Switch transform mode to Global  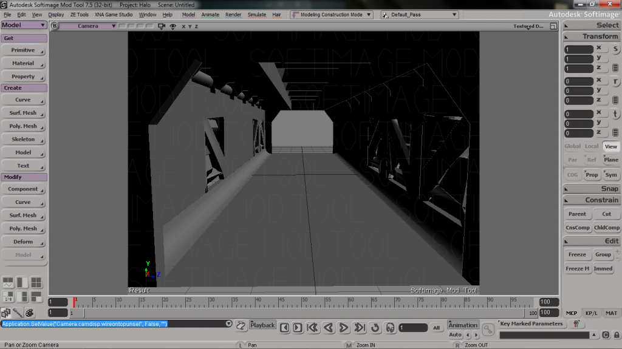pyautogui.click(x=572, y=146)
